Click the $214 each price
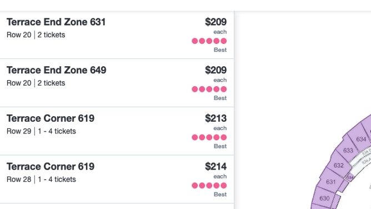Screen dimensions: 371x209 click(216, 167)
